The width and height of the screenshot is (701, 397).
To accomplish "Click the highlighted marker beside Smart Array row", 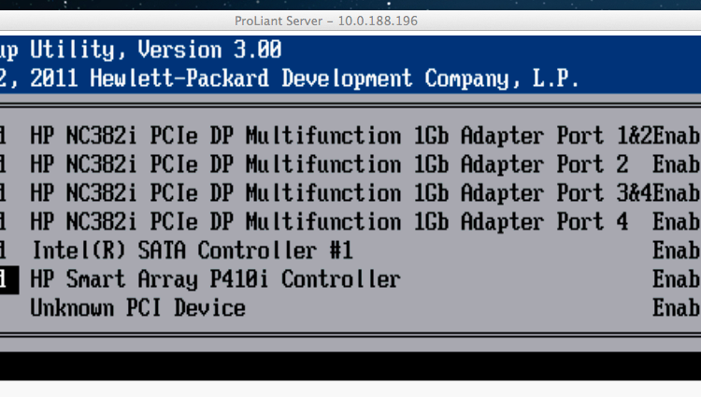I will click(x=7, y=279).
